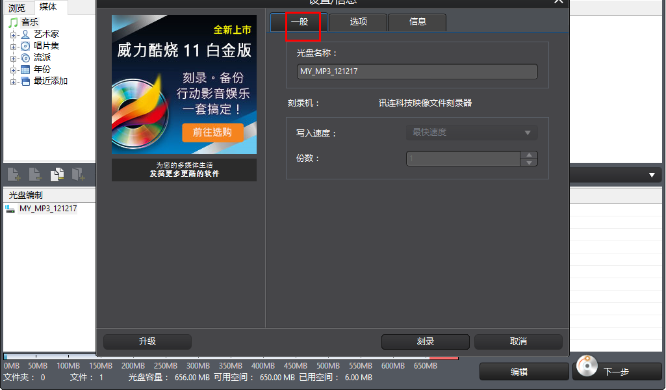Image resolution: width=666 pixels, height=390 pixels.
Task: Switch to the 浏览 tab
Action: point(17,8)
